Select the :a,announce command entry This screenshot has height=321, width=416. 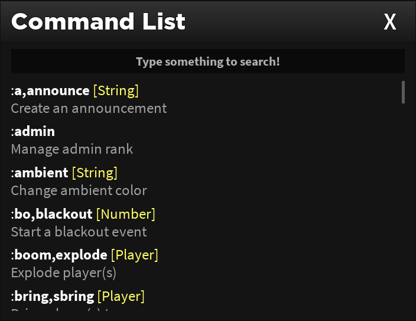[51, 90]
